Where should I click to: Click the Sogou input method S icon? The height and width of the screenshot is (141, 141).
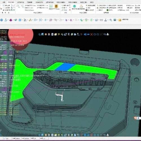(x=135, y=118)
